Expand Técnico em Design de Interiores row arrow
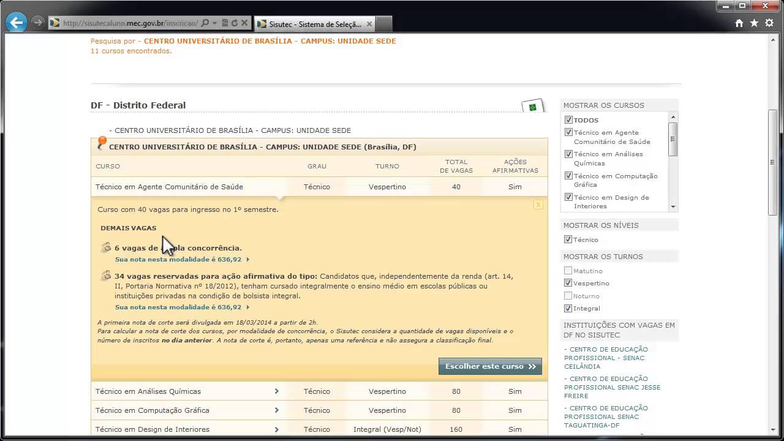This screenshot has width=784, height=441. pos(277,429)
